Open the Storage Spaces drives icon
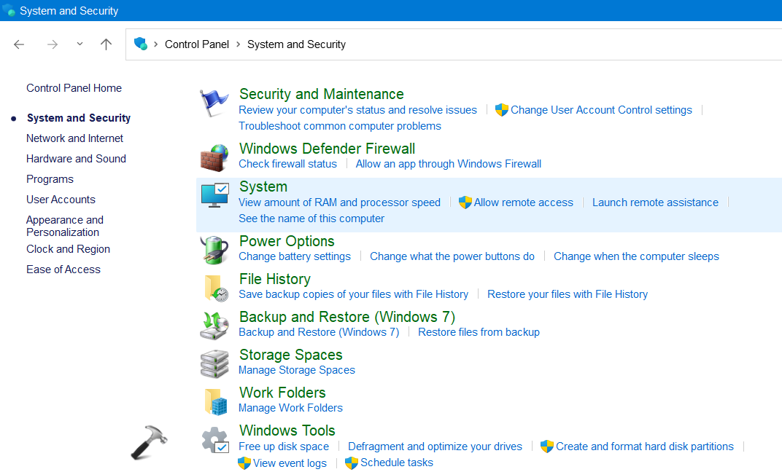 [x=214, y=363]
